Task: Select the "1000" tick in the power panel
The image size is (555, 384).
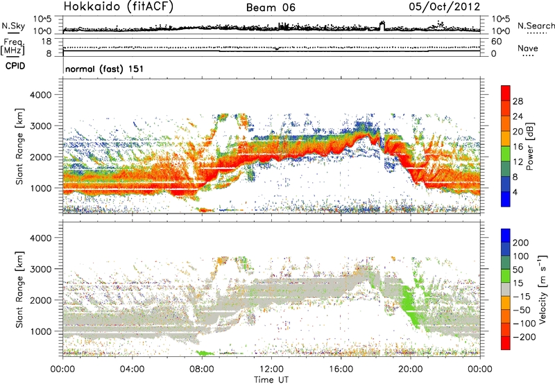Action: click(40, 188)
